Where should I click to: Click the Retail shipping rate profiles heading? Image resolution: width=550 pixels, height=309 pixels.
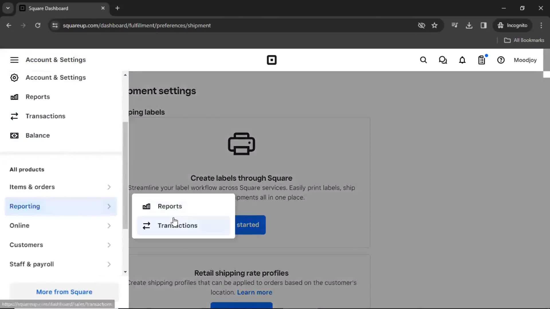[241, 273]
